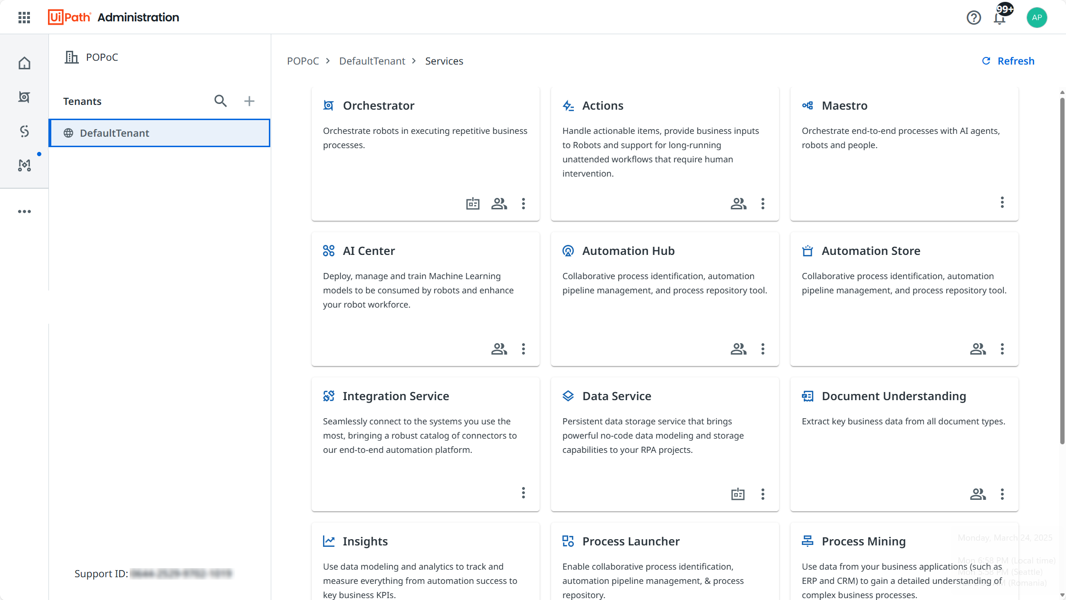The image size is (1066, 600).
Task: Click DefaultTenant in the breadcrumb
Action: click(372, 61)
